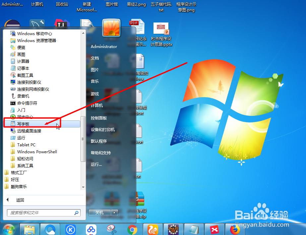The height and width of the screenshot is (235, 306).
Task: Open Kugou music taskbar icon
Action: 71,230
